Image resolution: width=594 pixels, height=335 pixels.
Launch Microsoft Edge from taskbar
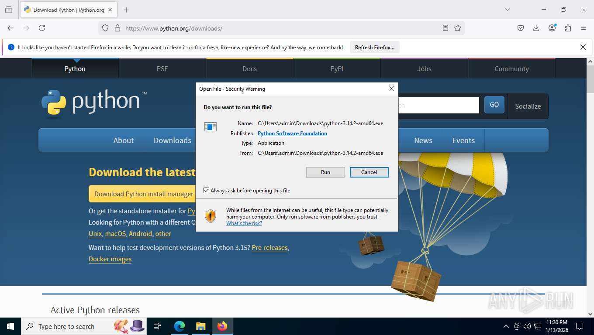point(180,326)
